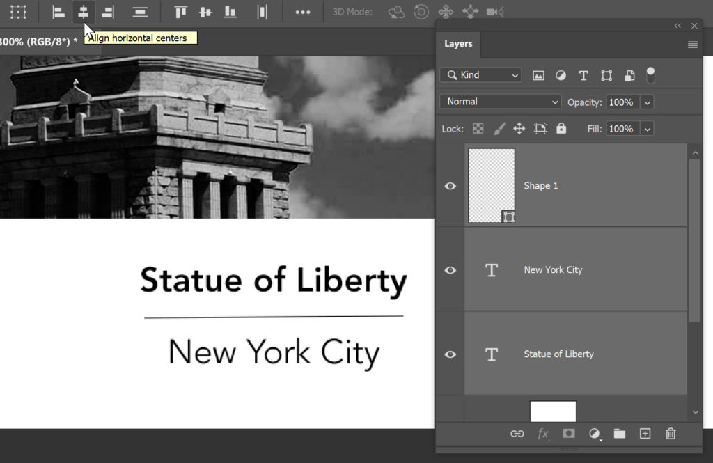Open the Normal blend mode dropdown
The width and height of the screenshot is (713, 463).
coord(500,102)
